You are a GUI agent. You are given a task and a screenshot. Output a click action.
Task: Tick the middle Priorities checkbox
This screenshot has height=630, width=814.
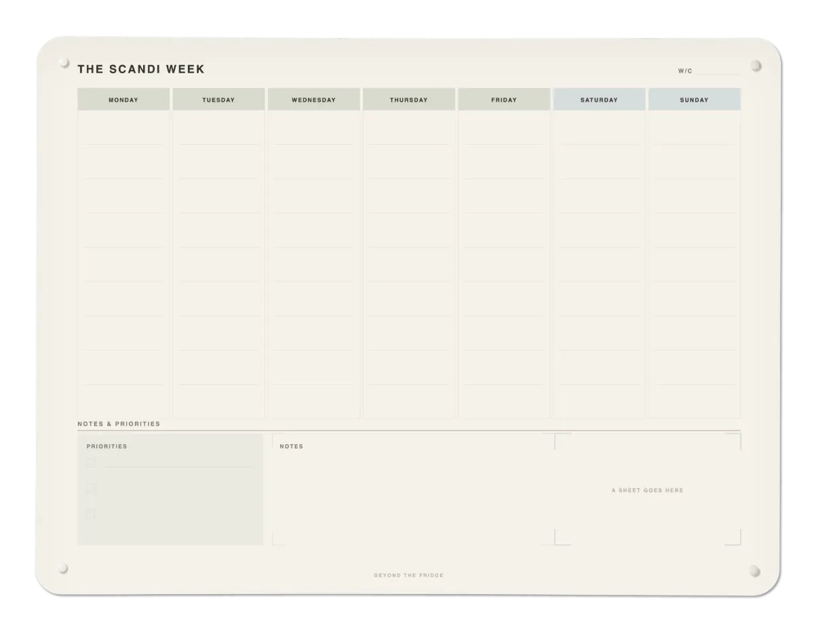coord(90,488)
